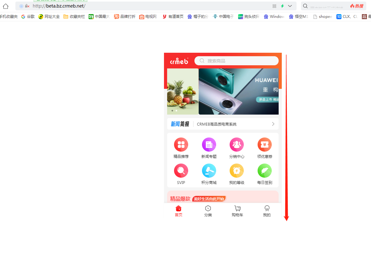371x280 pixels.
Task: Click the QR code icon in address bar
Action: tap(274, 6)
